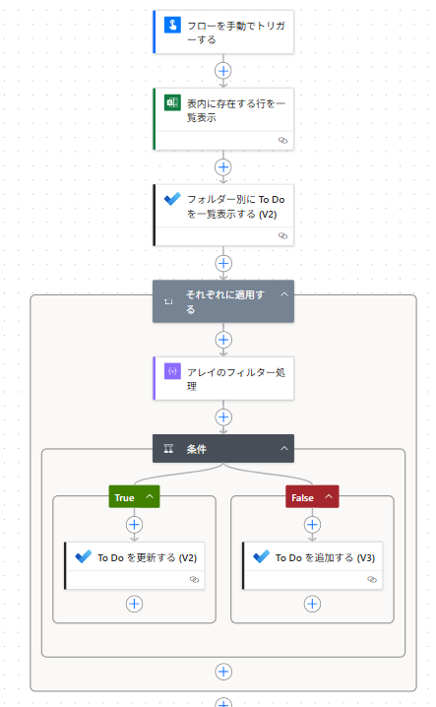436x707 pixels.
Task: Click the Excel icon on list rows action
Action: pos(172,102)
